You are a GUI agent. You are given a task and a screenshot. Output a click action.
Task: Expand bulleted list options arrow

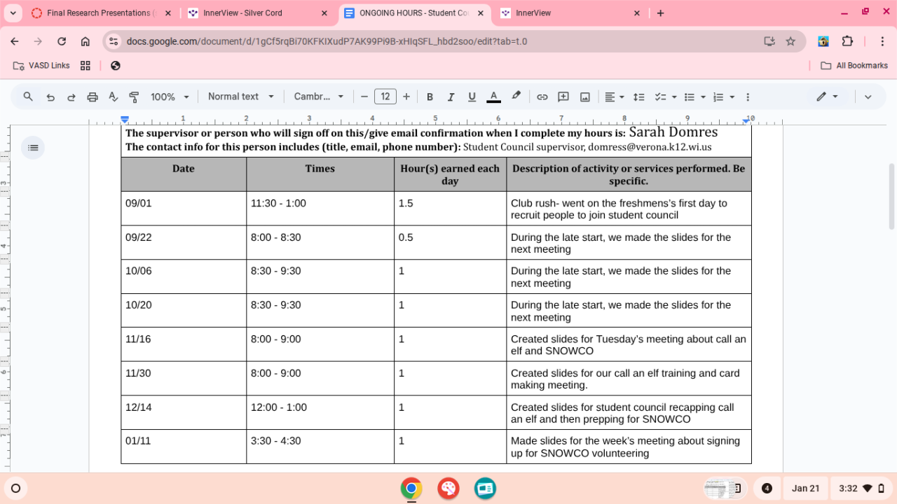703,97
